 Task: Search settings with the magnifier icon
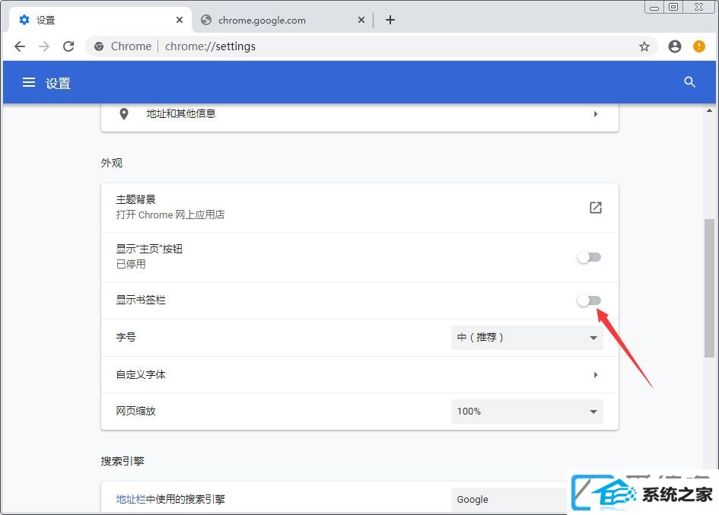click(689, 82)
